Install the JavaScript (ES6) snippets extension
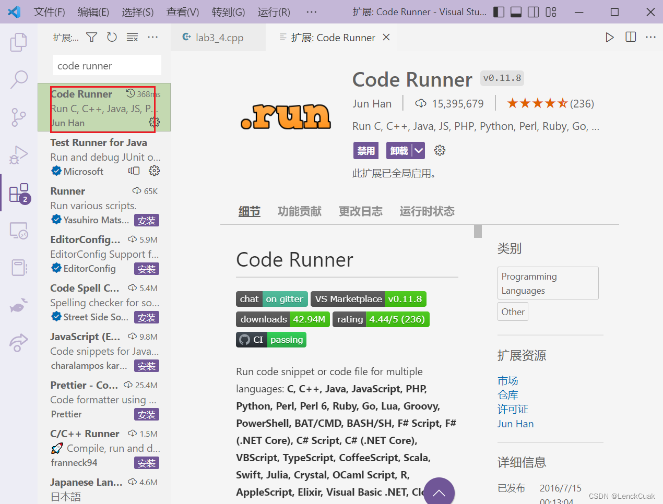Image resolution: width=663 pixels, height=504 pixels. point(147,366)
